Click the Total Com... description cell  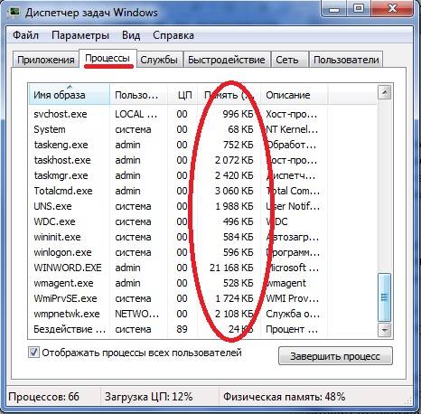(293, 191)
